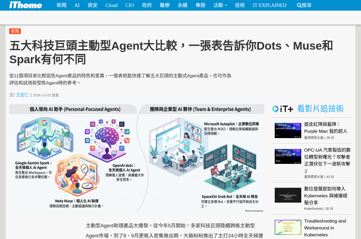The width and height of the screenshot is (361, 239).
Task: Open link Troubleshooting and Workaround in Kubernetes
Action: pyautogui.click(x=325, y=228)
